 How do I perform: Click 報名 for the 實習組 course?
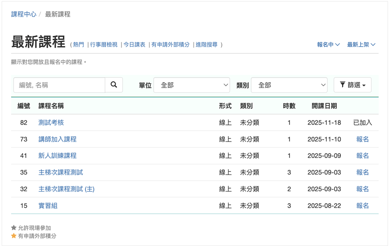click(362, 206)
